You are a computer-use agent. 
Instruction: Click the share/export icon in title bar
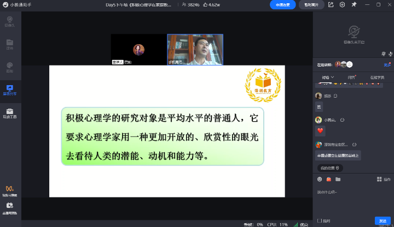331,4
